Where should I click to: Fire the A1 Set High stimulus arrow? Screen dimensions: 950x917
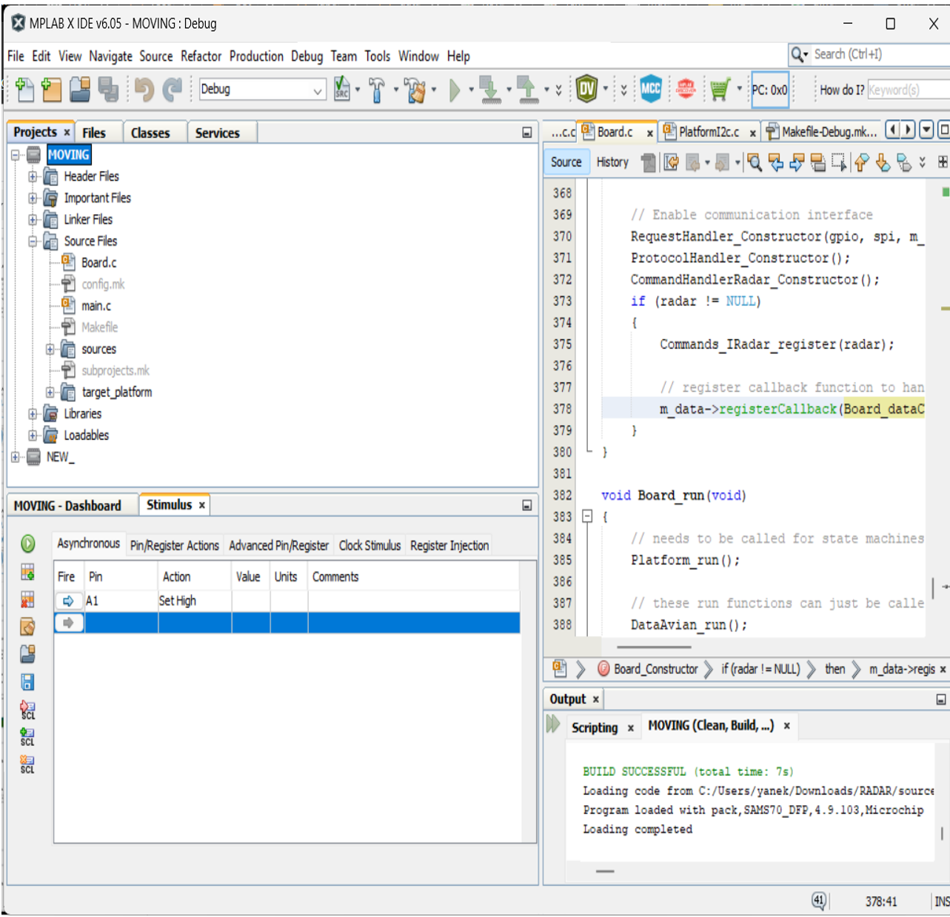(x=68, y=601)
